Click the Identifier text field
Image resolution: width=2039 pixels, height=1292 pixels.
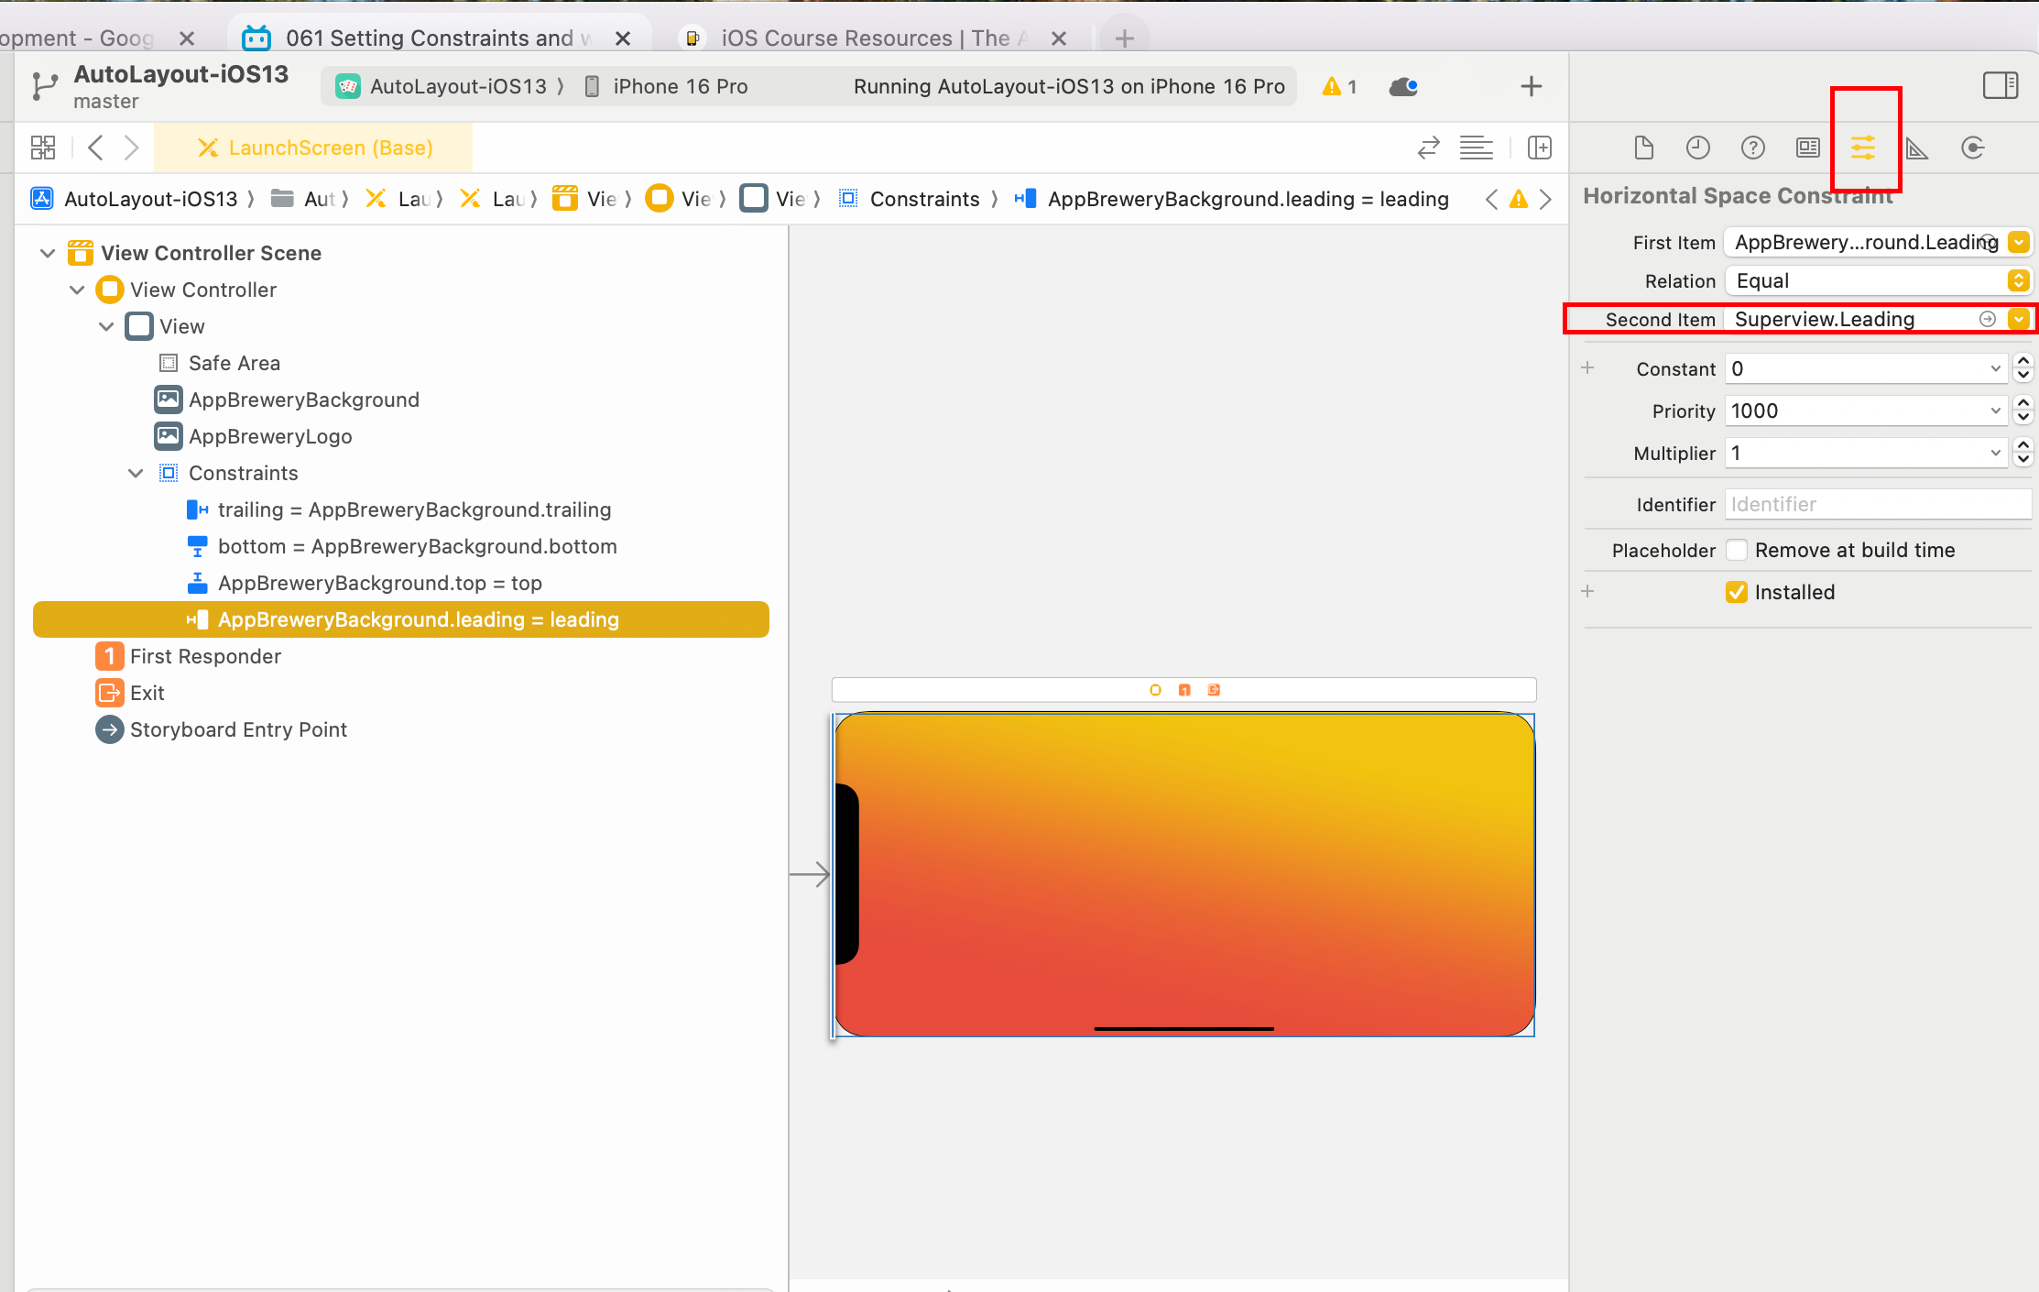pos(1878,504)
